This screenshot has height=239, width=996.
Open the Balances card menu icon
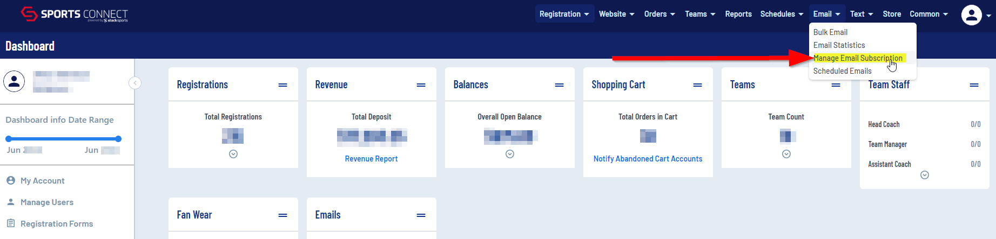coord(559,85)
